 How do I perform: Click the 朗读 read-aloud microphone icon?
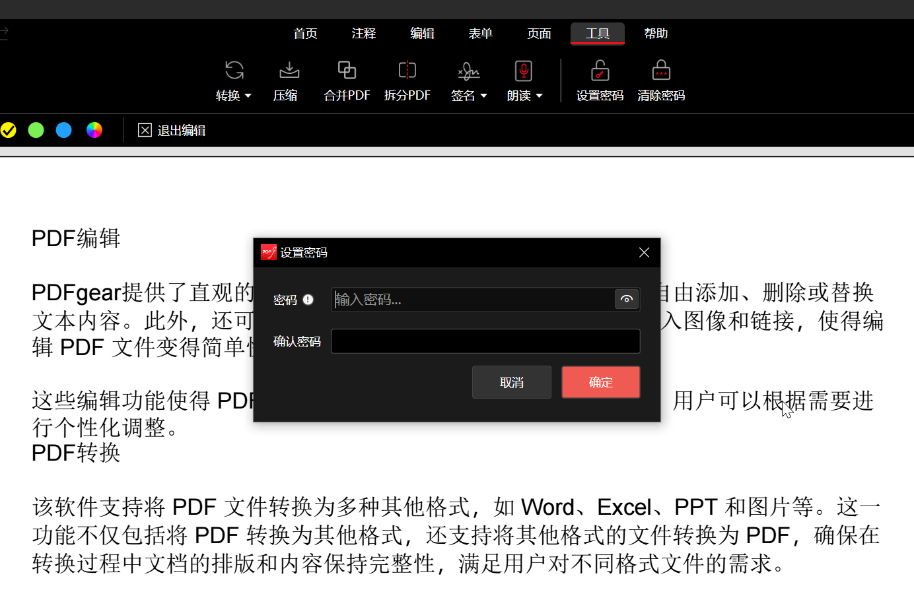pyautogui.click(x=523, y=71)
